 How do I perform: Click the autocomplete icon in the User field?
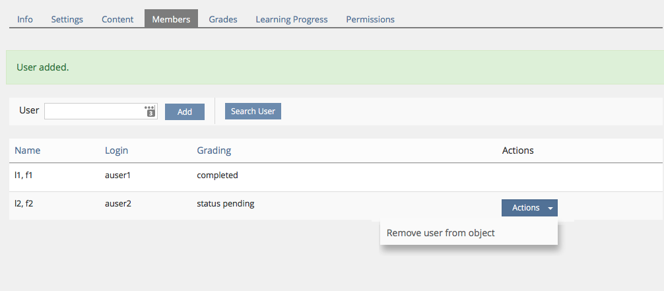pyautogui.click(x=150, y=111)
